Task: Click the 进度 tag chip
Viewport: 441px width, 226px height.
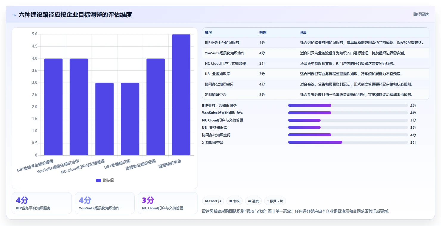Action: (253, 201)
